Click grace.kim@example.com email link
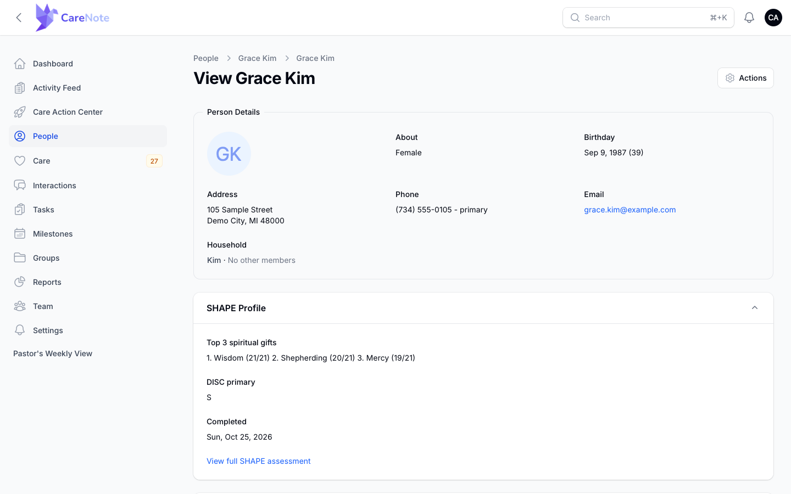791x494 pixels. click(630, 210)
